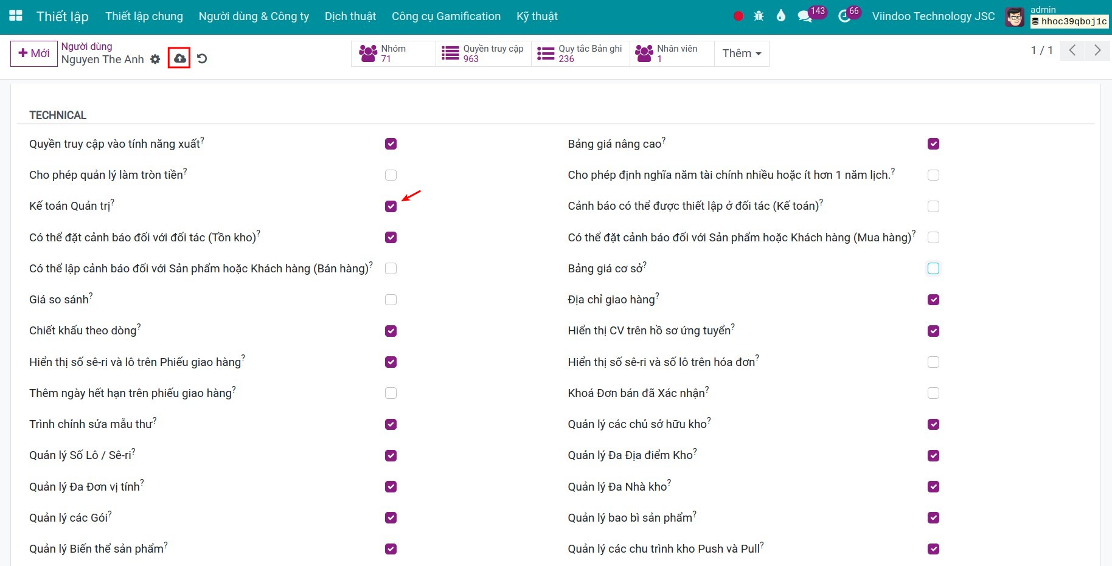
Task: Enable Khoá Đơn bán đã Xác nhận
Action: (x=933, y=393)
